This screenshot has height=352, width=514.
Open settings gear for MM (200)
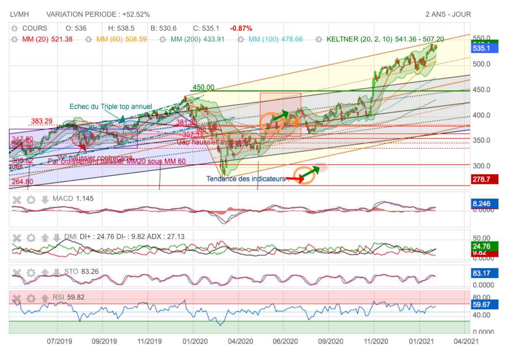coord(163,39)
